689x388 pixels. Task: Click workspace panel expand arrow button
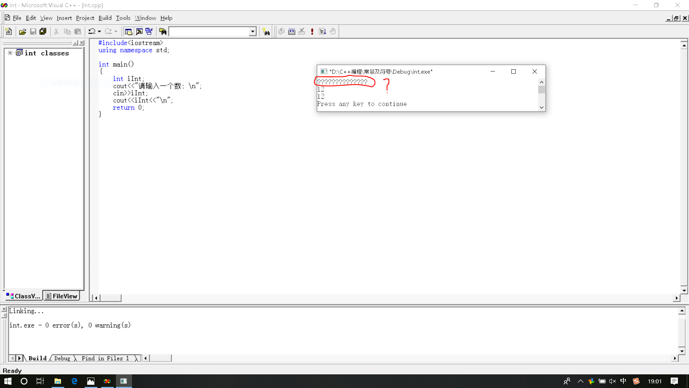pos(75,43)
